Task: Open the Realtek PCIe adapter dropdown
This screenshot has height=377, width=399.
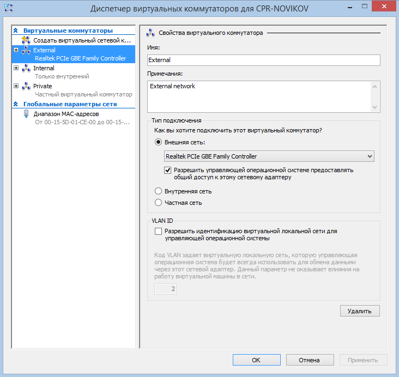Action: click(269, 156)
